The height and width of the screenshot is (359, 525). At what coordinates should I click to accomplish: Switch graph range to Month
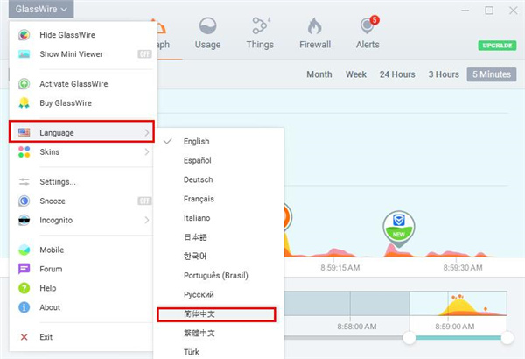(319, 74)
